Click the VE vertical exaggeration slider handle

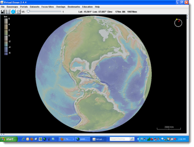(x=28, y=12)
